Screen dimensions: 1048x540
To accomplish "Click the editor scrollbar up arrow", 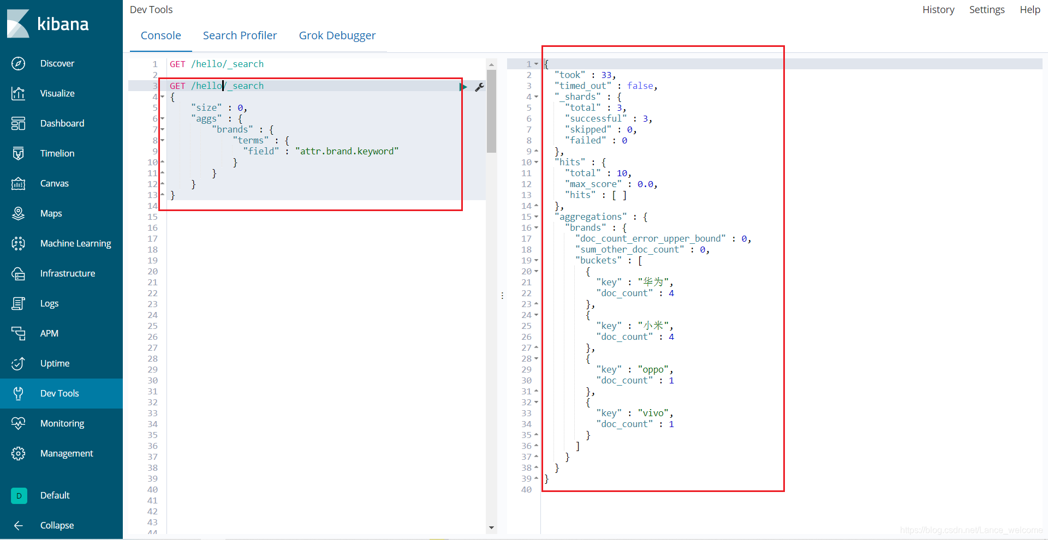I will coord(491,64).
